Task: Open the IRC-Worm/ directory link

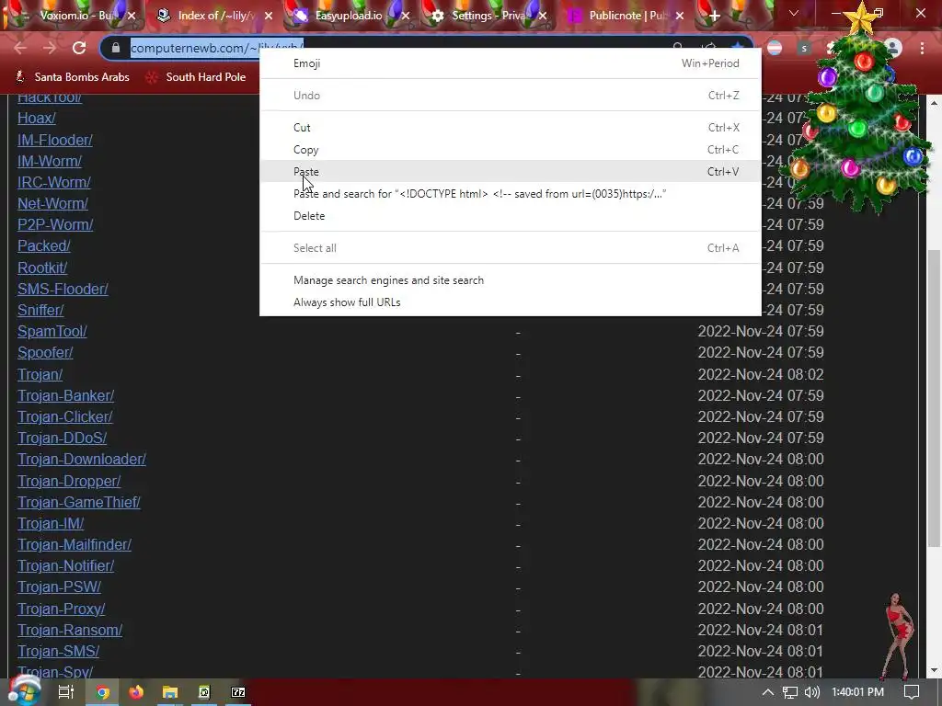Action: pos(54,182)
